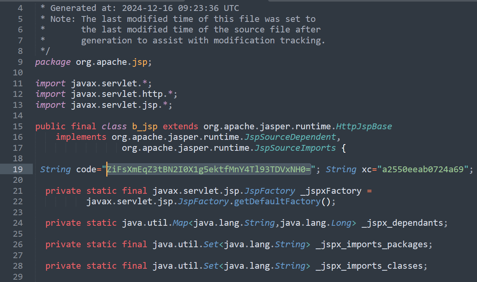The width and height of the screenshot is (477, 282).
Task: Click line number 24 in the gutter
Action: tap(18, 223)
